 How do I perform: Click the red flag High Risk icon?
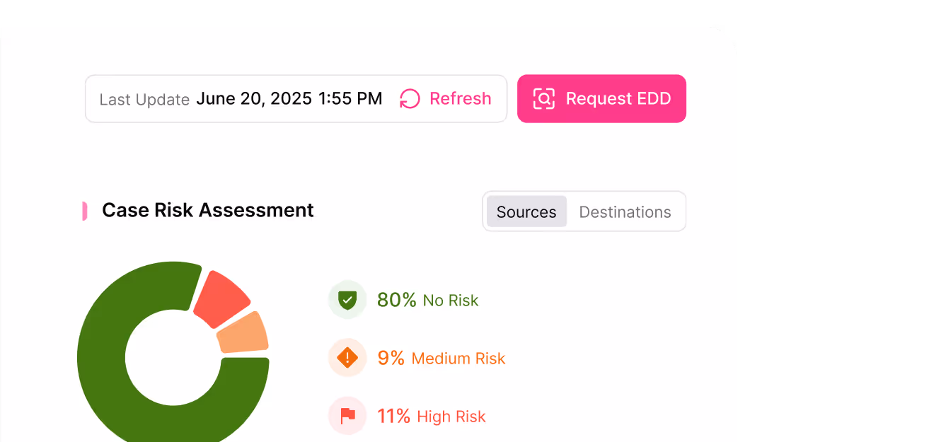pos(347,416)
